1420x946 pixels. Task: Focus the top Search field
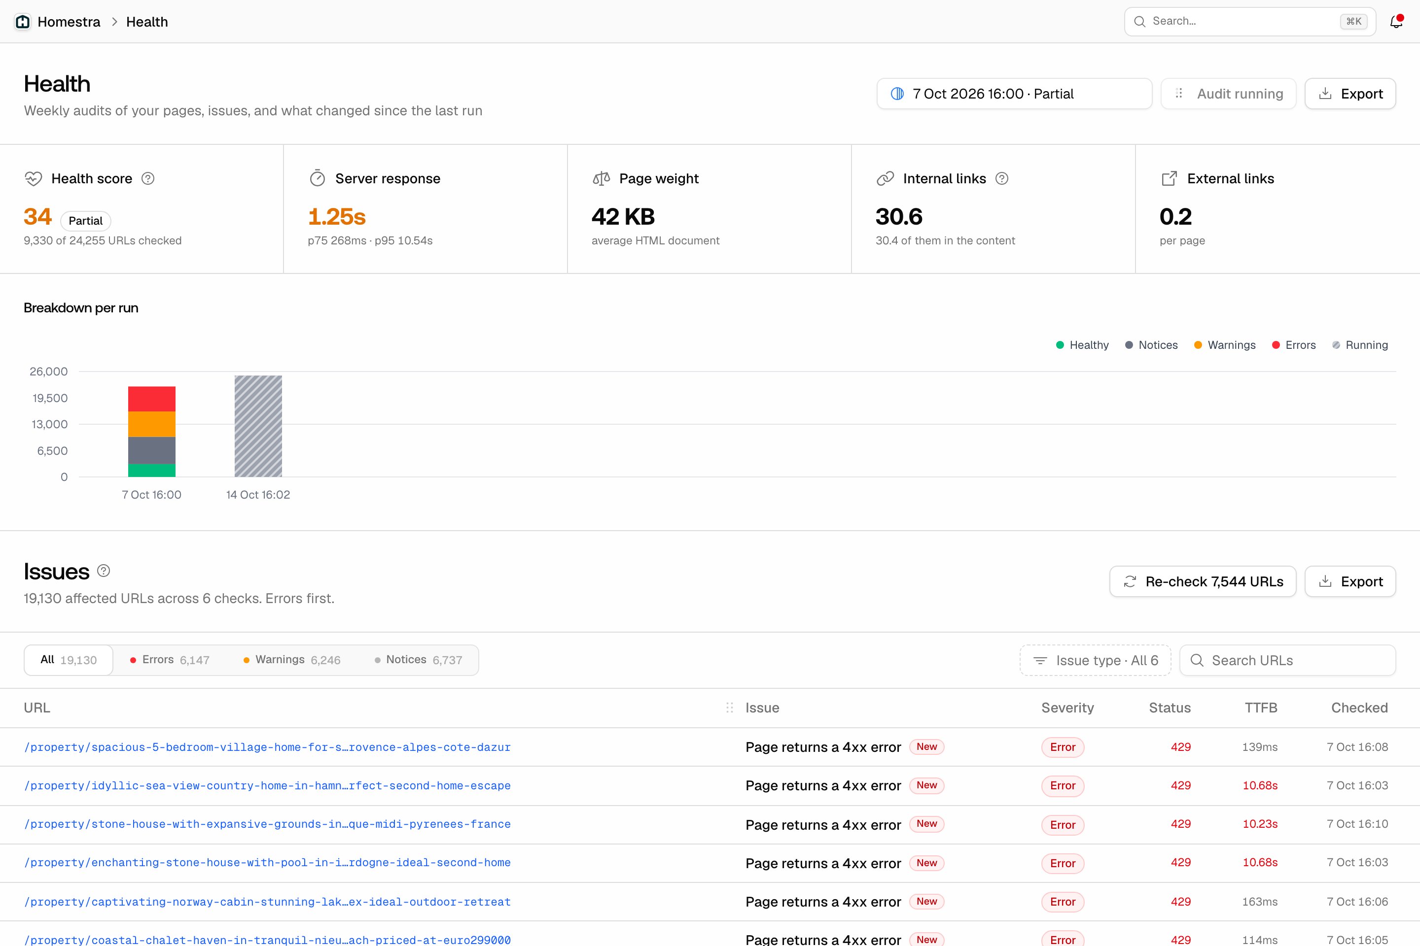[x=1250, y=22]
